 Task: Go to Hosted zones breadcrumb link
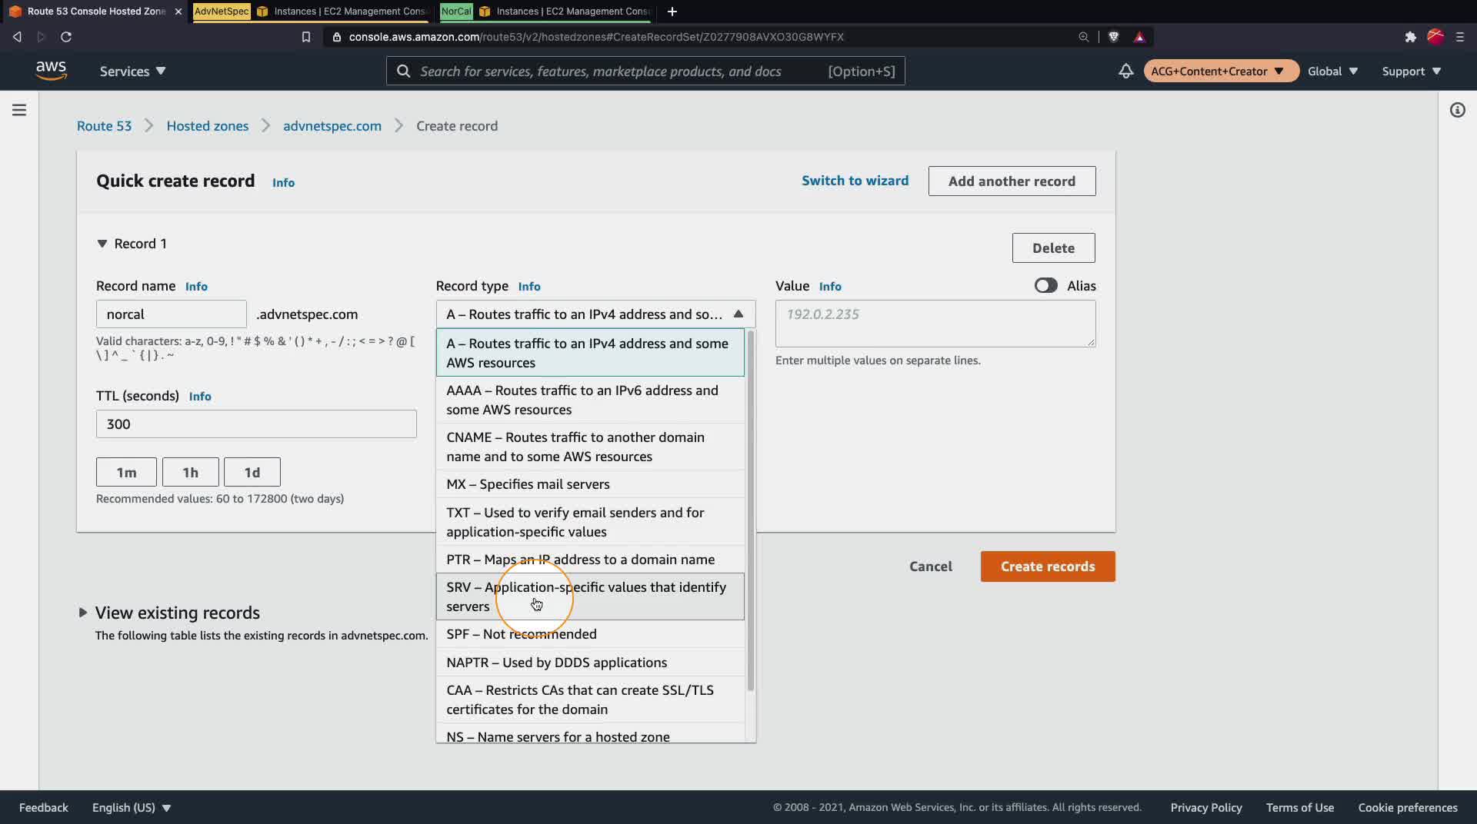[208, 126]
